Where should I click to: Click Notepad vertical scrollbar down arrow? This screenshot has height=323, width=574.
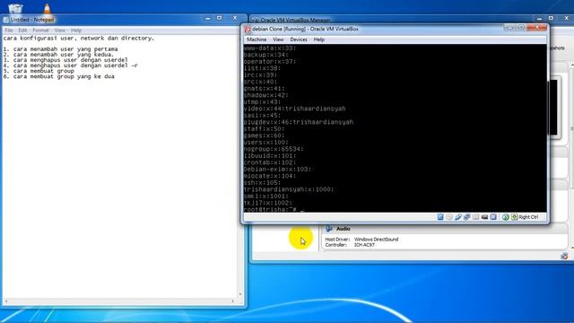pyautogui.click(x=240, y=294)
